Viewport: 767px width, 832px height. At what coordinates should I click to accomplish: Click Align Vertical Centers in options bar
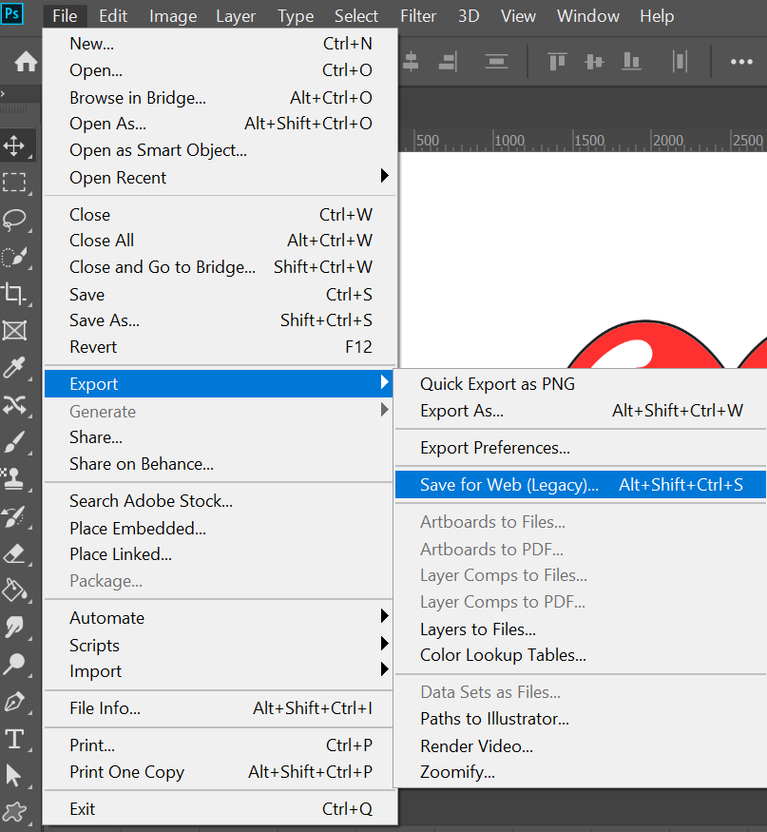pos(594,62)
